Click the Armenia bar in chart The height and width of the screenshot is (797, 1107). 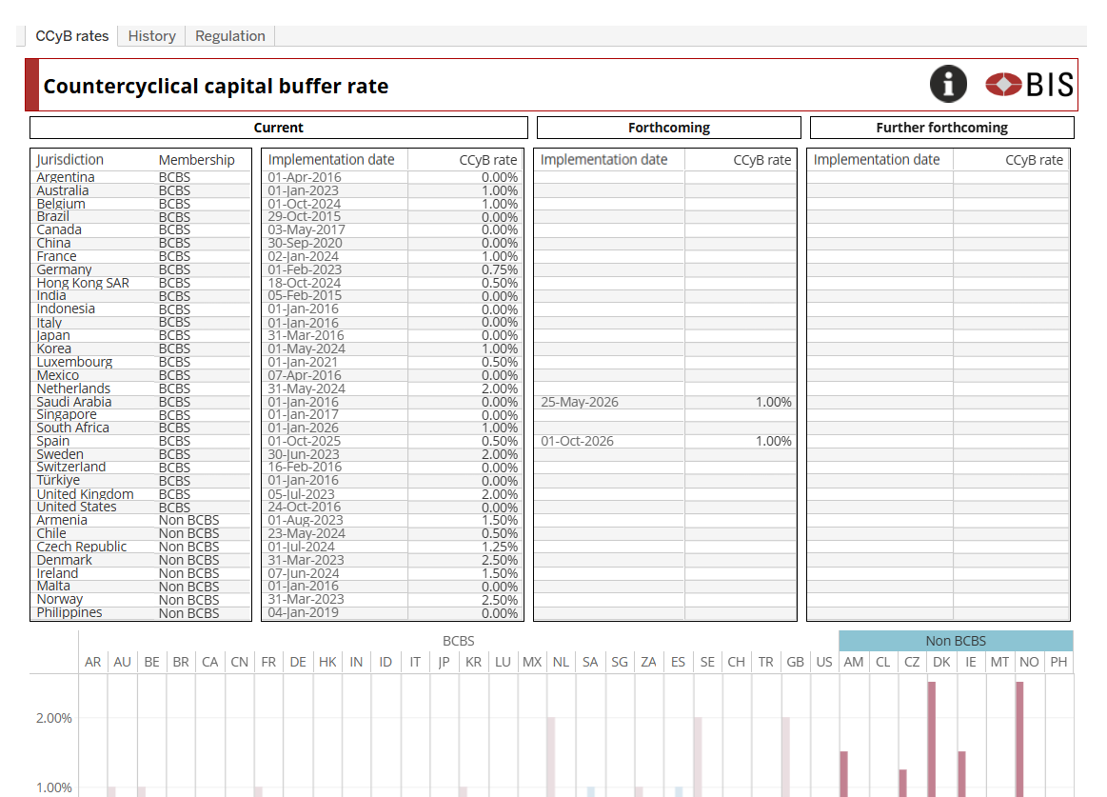[x=844, y=774]
